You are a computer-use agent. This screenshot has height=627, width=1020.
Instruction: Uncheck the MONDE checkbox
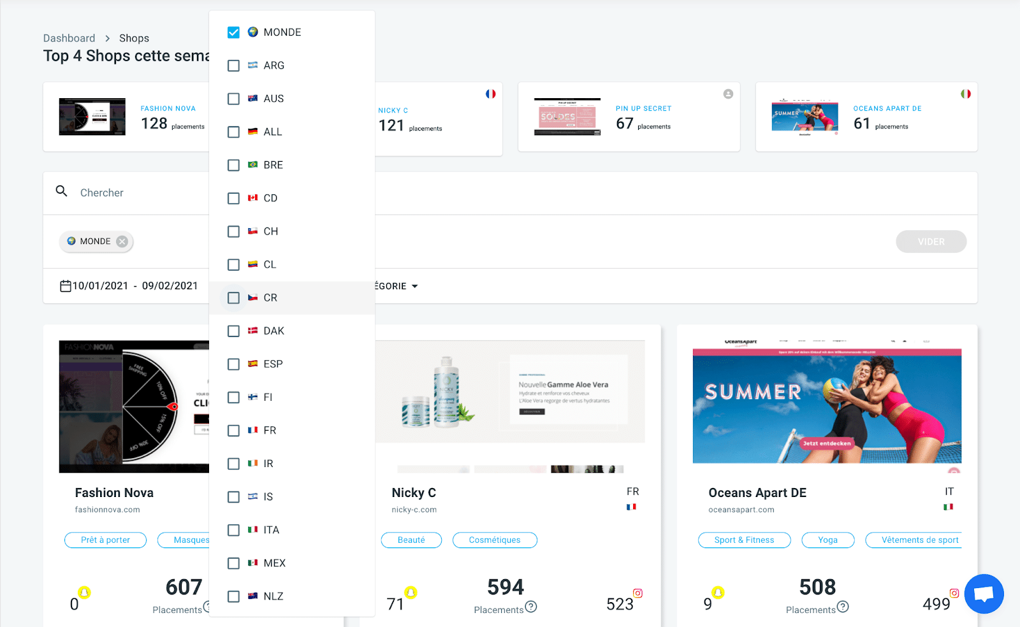click(234, 32)
